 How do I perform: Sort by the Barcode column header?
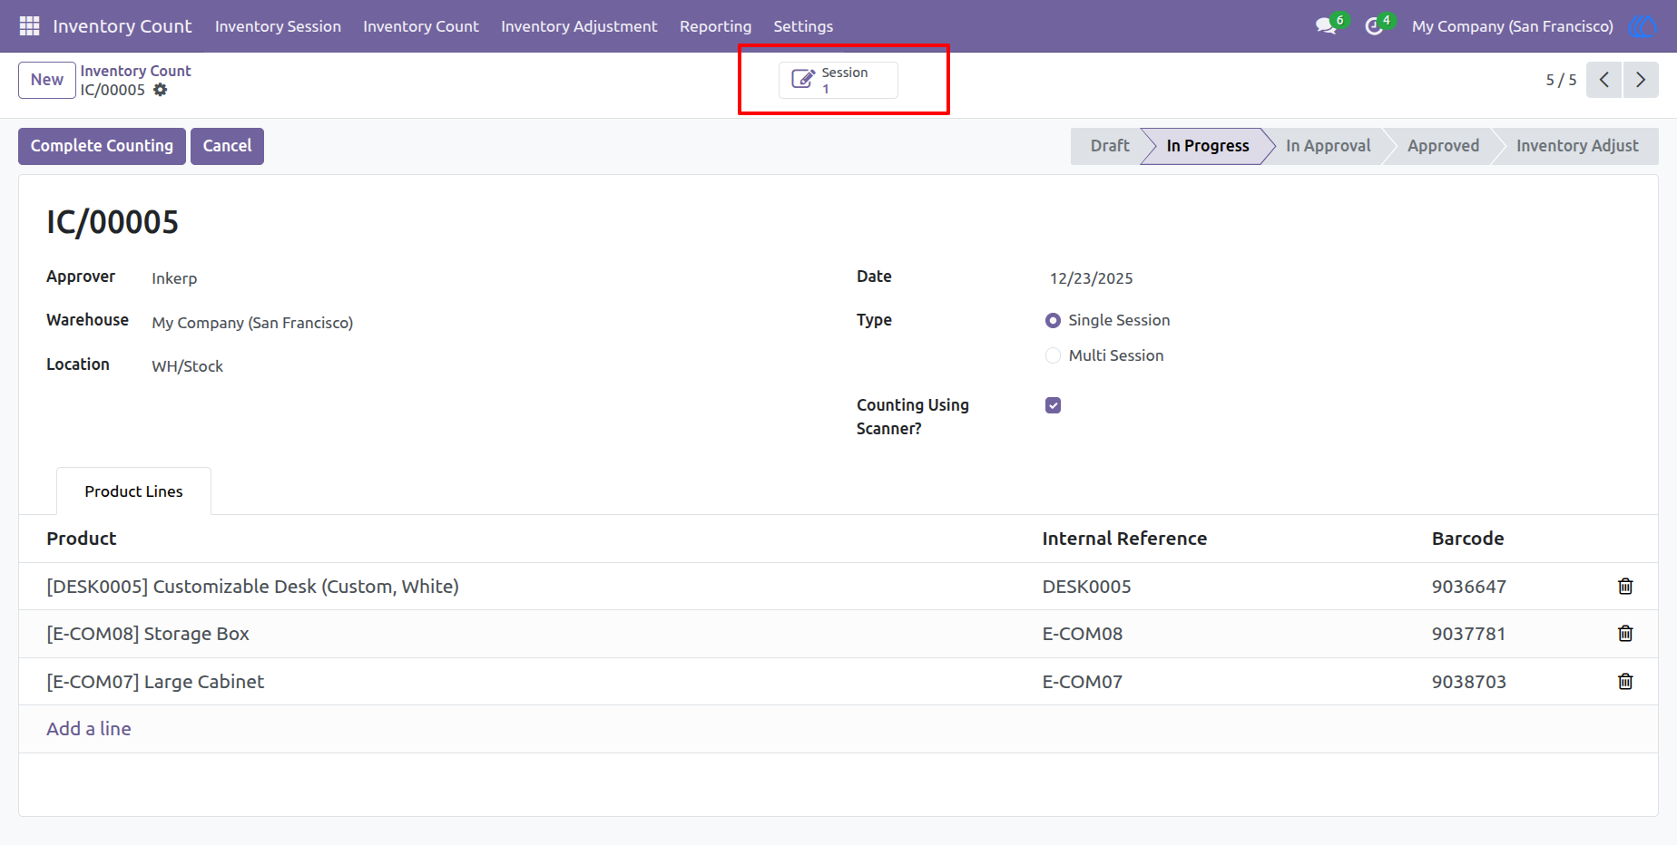pos(1467,539)
